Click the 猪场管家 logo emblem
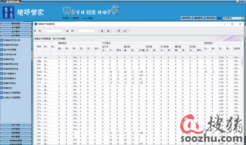246x145 pixels. click(8, 13)
